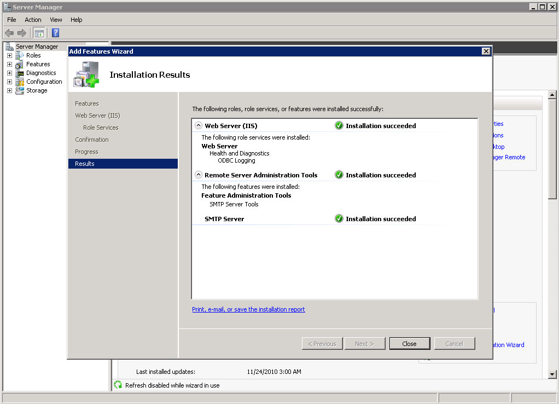
Task: Click the Roles tree node icon
Action: 20,55
